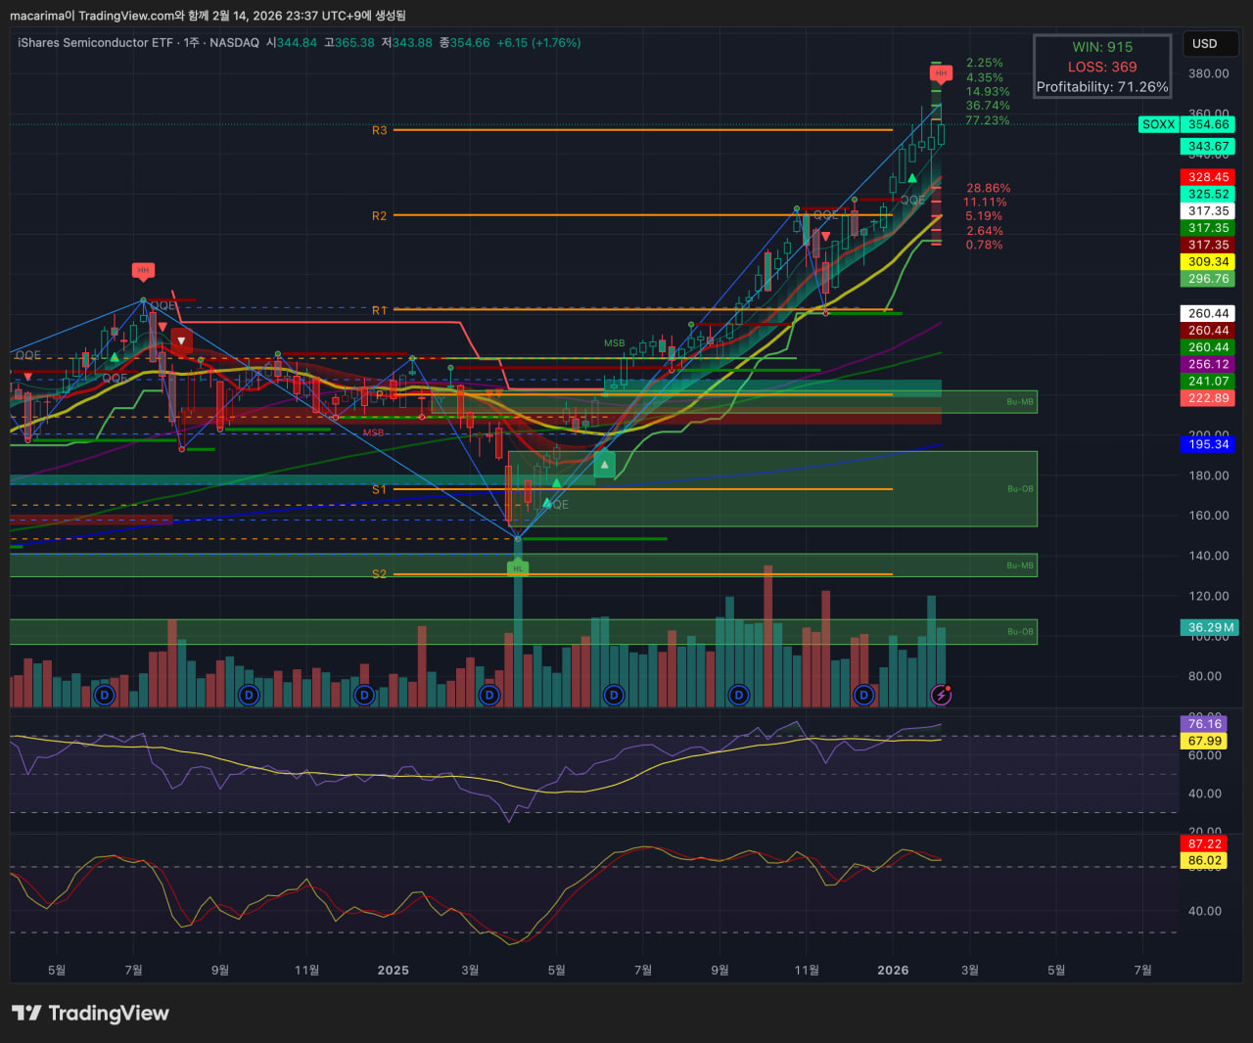Click the 354.66 current price label

click(1208, 124)
